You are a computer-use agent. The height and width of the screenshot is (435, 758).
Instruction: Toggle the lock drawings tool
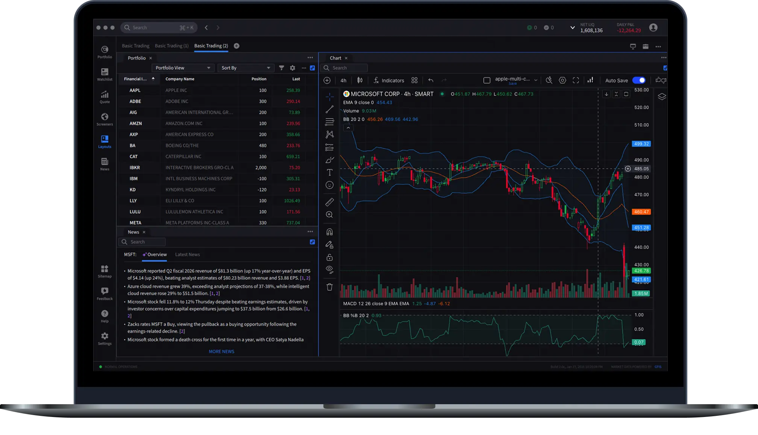click(x=329, y=257)
